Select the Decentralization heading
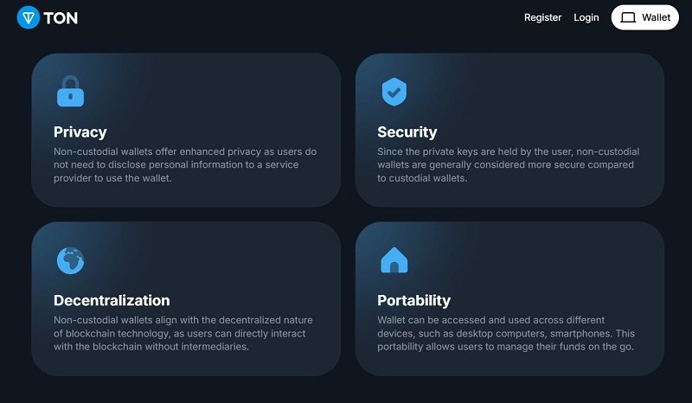Viewport: 692px width, 403px height. pos(112,301)
